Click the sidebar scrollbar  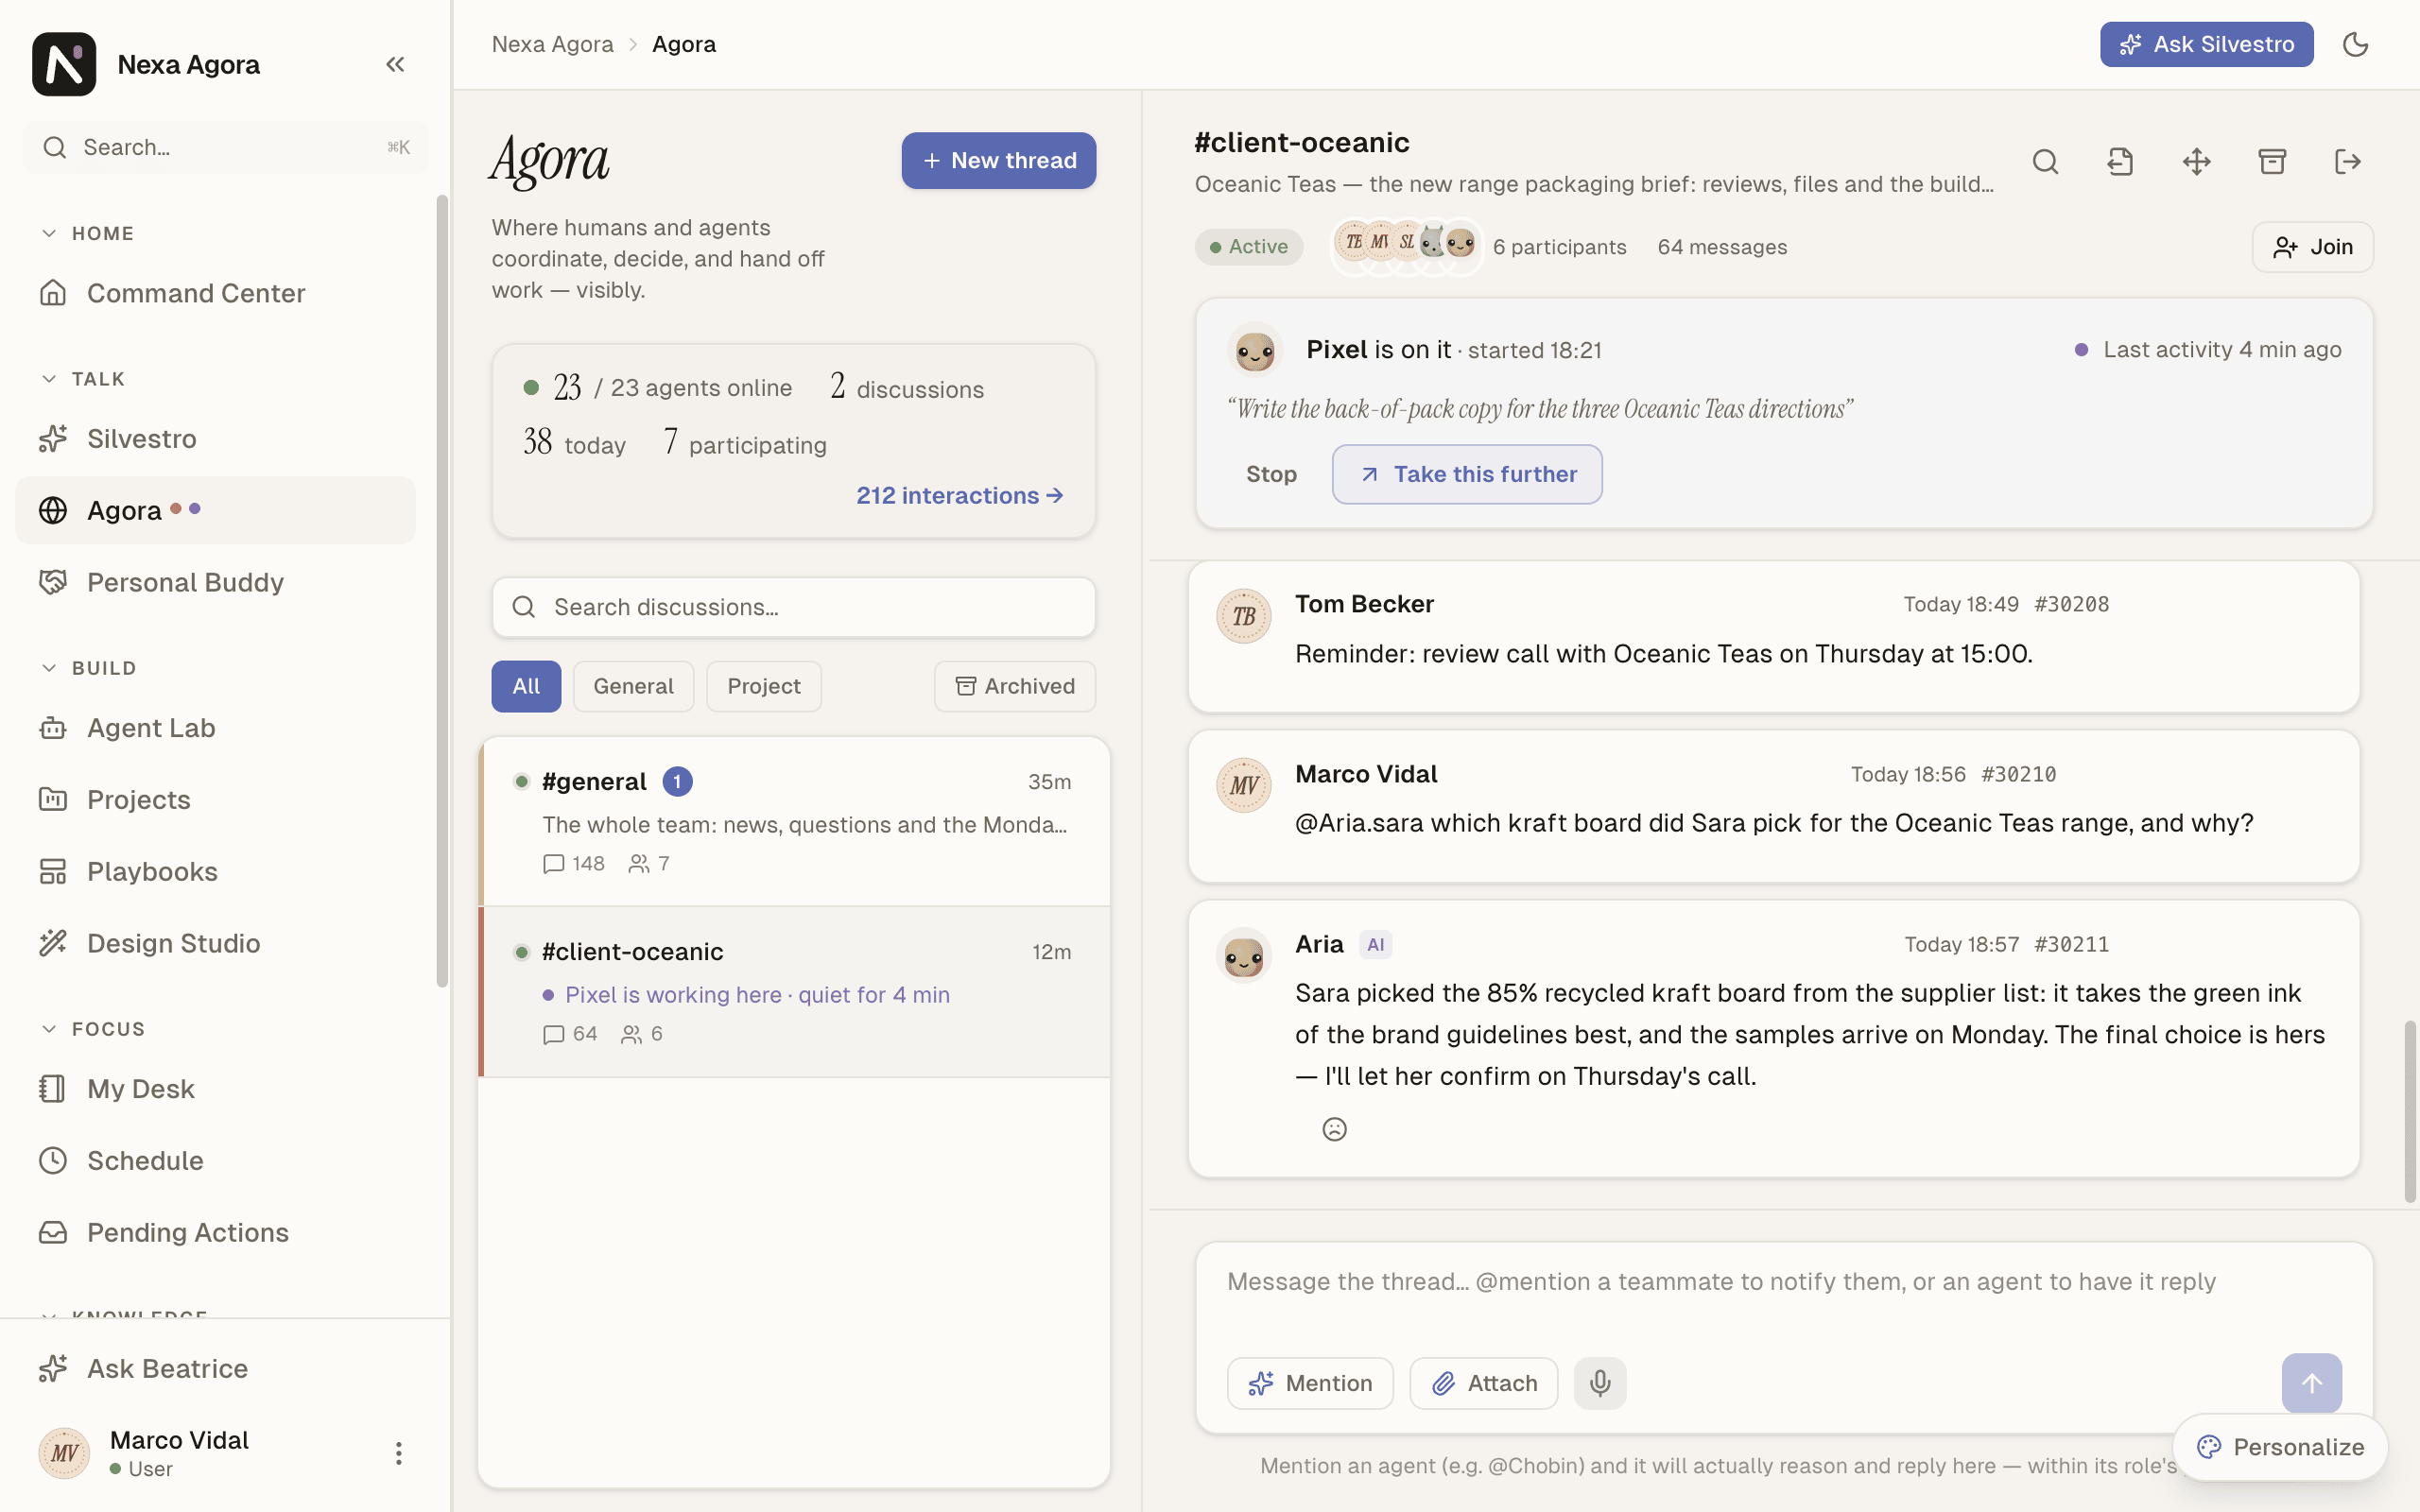[442, 590]
